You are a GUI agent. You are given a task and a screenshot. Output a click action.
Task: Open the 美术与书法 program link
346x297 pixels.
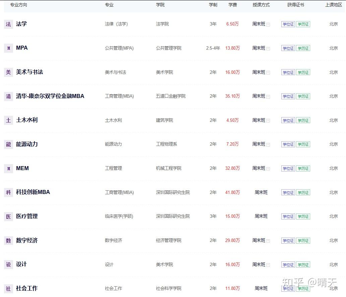coord(30,72)
